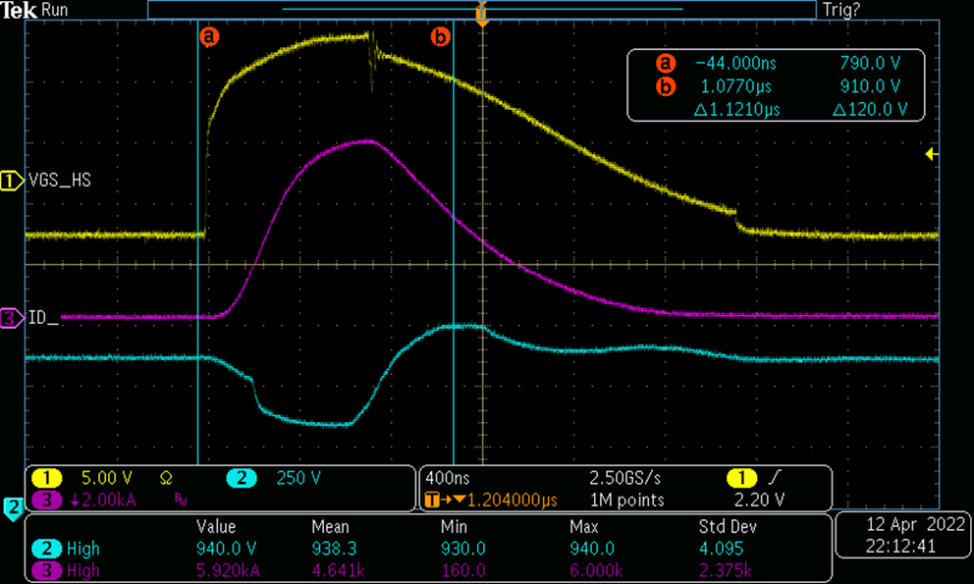Open the 400ns timebase setting
Viewport: 974px width, 584px height.
point(446,478)
